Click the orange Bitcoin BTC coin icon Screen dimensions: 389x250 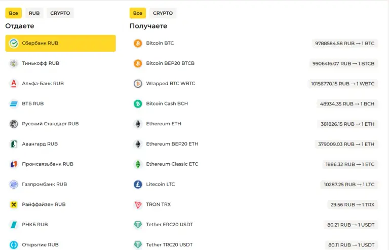tap(138, 43)
